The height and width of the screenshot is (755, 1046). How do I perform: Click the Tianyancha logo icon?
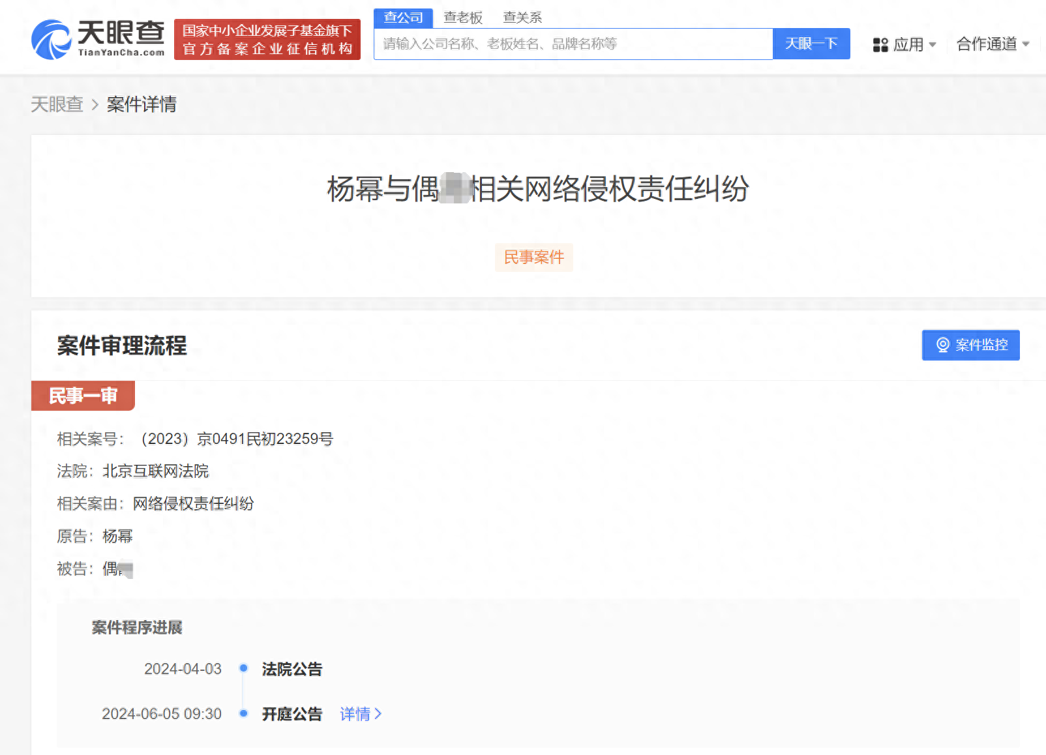pos(53,37)
